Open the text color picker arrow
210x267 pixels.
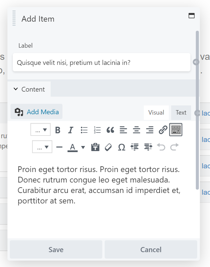pyautogui.click(x=83, y=147)
